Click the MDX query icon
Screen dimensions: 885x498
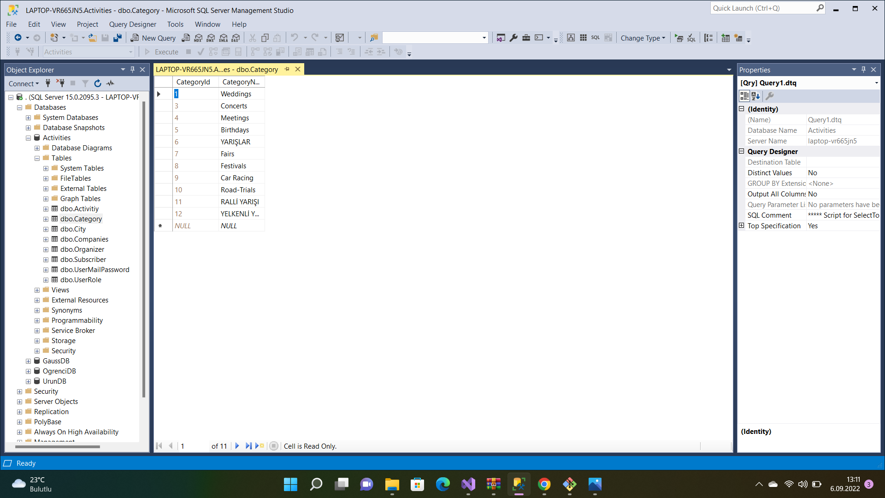(x=198, y=38)
